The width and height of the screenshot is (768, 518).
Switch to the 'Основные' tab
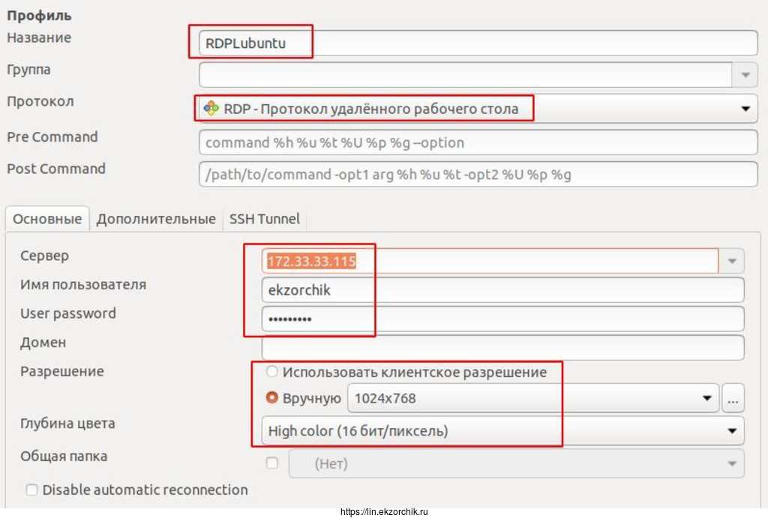click(x=47, y=220)
